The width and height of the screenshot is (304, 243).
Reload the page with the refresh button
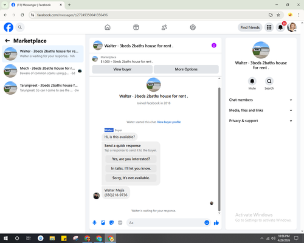pos(22,15)
